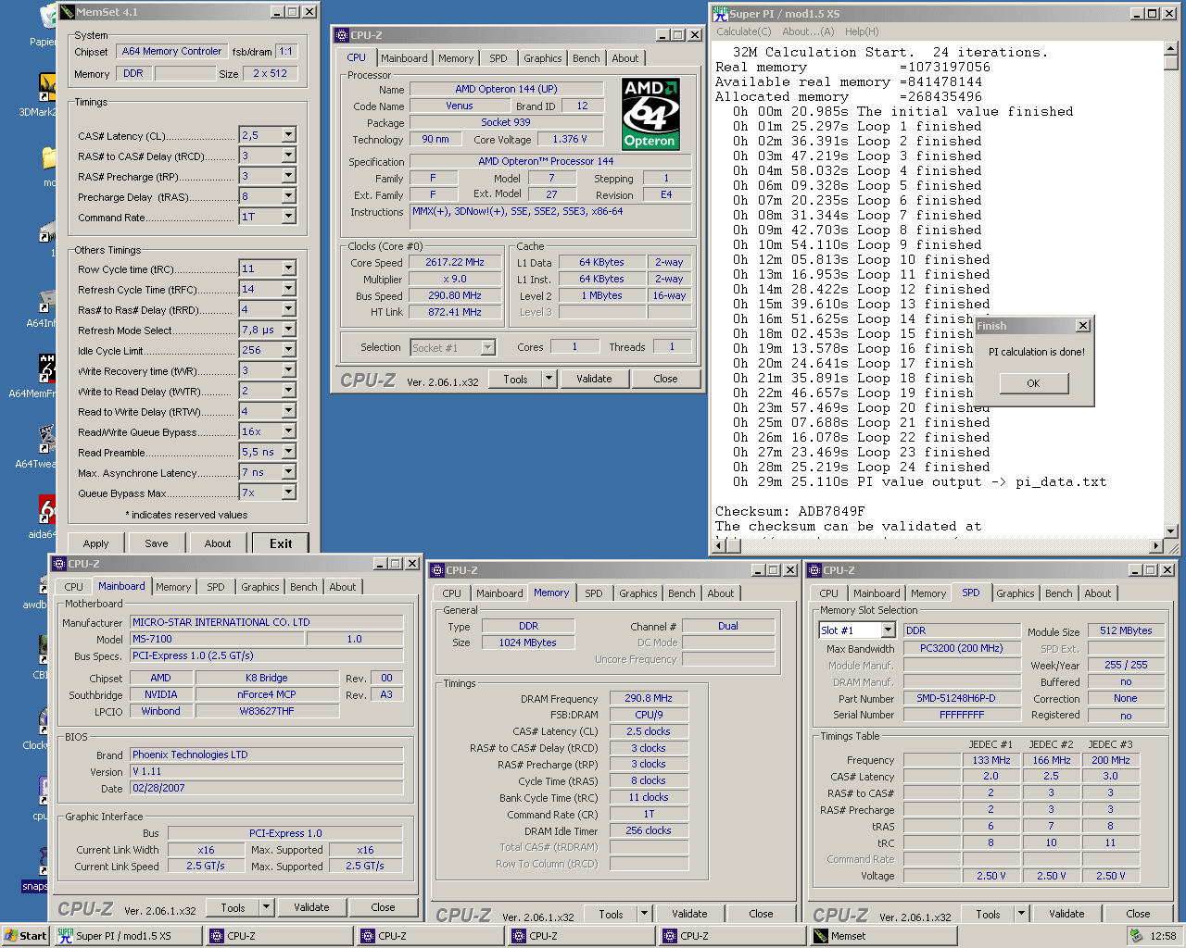Click the Super PI title bar icon
Viewport: 1186px width, 948px height.
720,14
